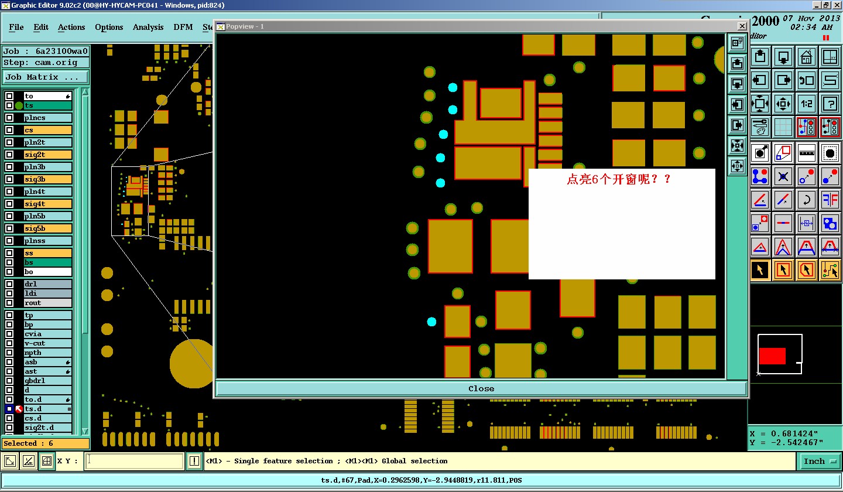Toggle the checkbox for layer cs
843x492 pixels.
[9, 130]
